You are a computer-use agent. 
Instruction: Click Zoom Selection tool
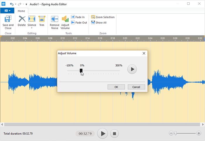coord(103,17)
